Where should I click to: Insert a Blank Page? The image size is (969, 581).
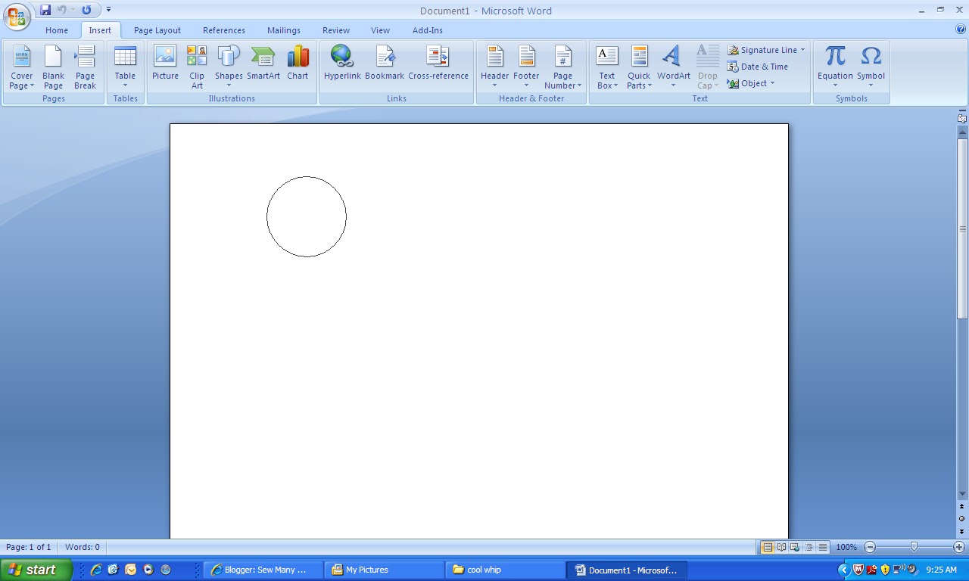[x=53, y=67]
